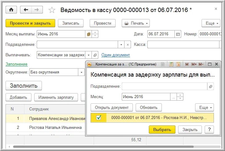225x151 pixels.
Task: Click into the Номер field
Action: (210, 34)
